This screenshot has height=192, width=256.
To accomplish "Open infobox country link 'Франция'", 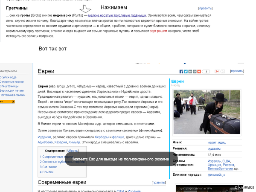I will point(215,165).
